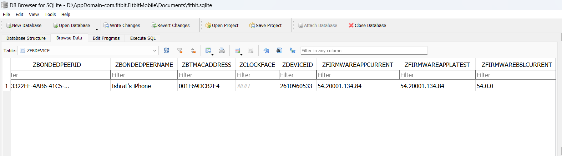Screen dimensions: 562x156
Task: Click the ZBTMACADDRESS column header
Action: 206,65
